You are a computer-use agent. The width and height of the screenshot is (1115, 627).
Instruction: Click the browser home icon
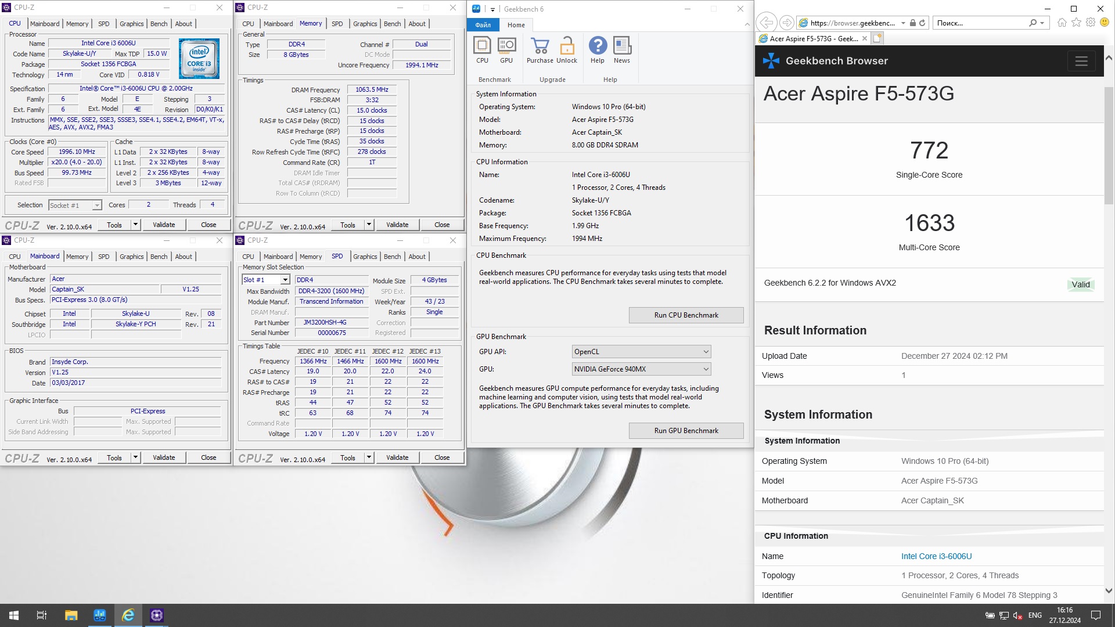click(1062, 23)
